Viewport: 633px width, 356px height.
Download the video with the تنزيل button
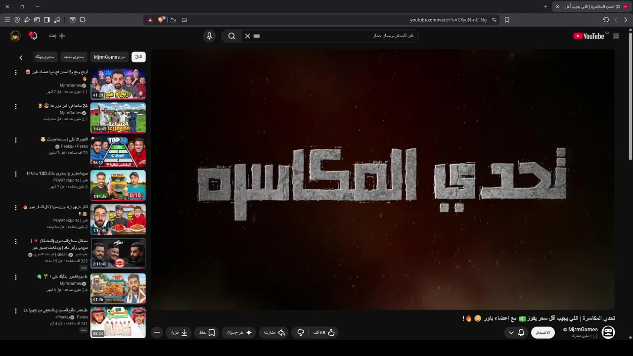pyautogui.click(x=179, y=333)
